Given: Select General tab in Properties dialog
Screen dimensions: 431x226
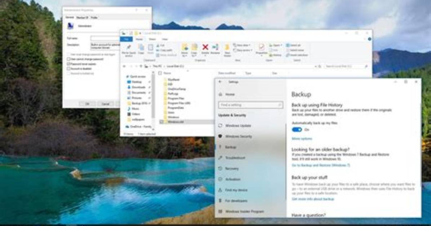Looking at the screenshot, I should pos(70,17).
